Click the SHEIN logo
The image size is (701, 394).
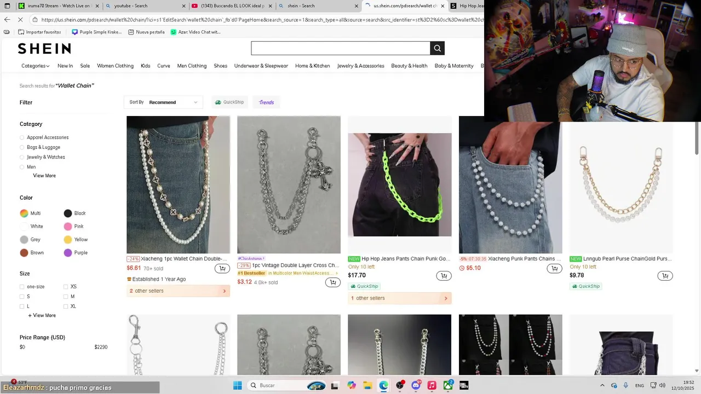[44, 49]
